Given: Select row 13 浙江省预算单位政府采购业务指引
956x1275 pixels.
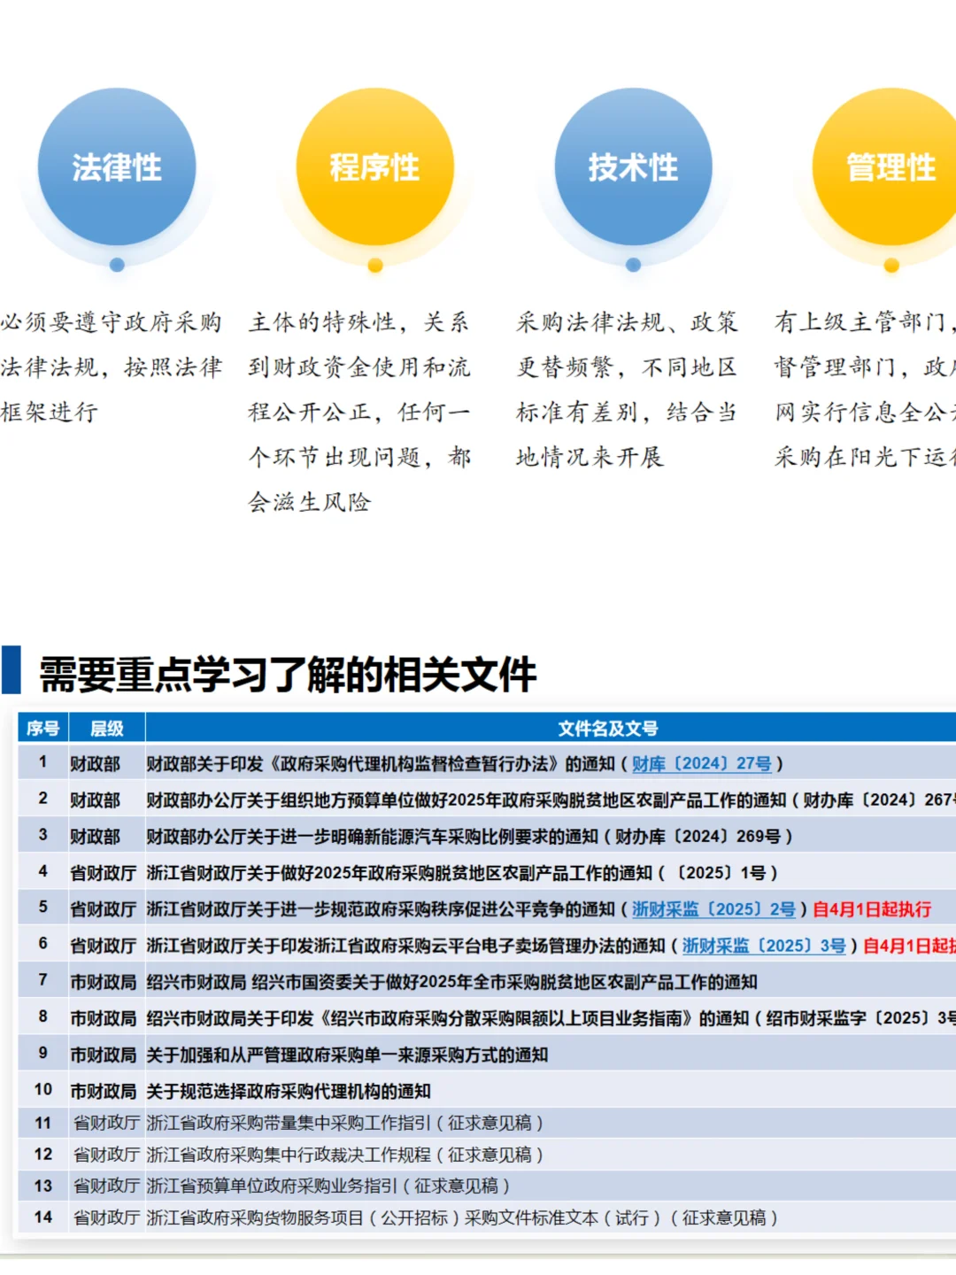Looking at the screenshot, I should 487,1186.
